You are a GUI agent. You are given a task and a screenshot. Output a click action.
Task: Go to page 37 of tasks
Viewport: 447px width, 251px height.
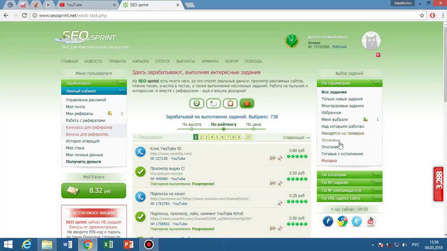[x=248, y=137]
